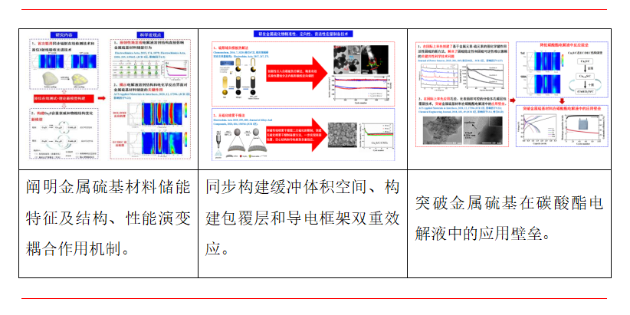Click the blue 研究内容 header label
Image resolution: width=630 pixels, height=315 pixels.
click(x=64, y=36)
